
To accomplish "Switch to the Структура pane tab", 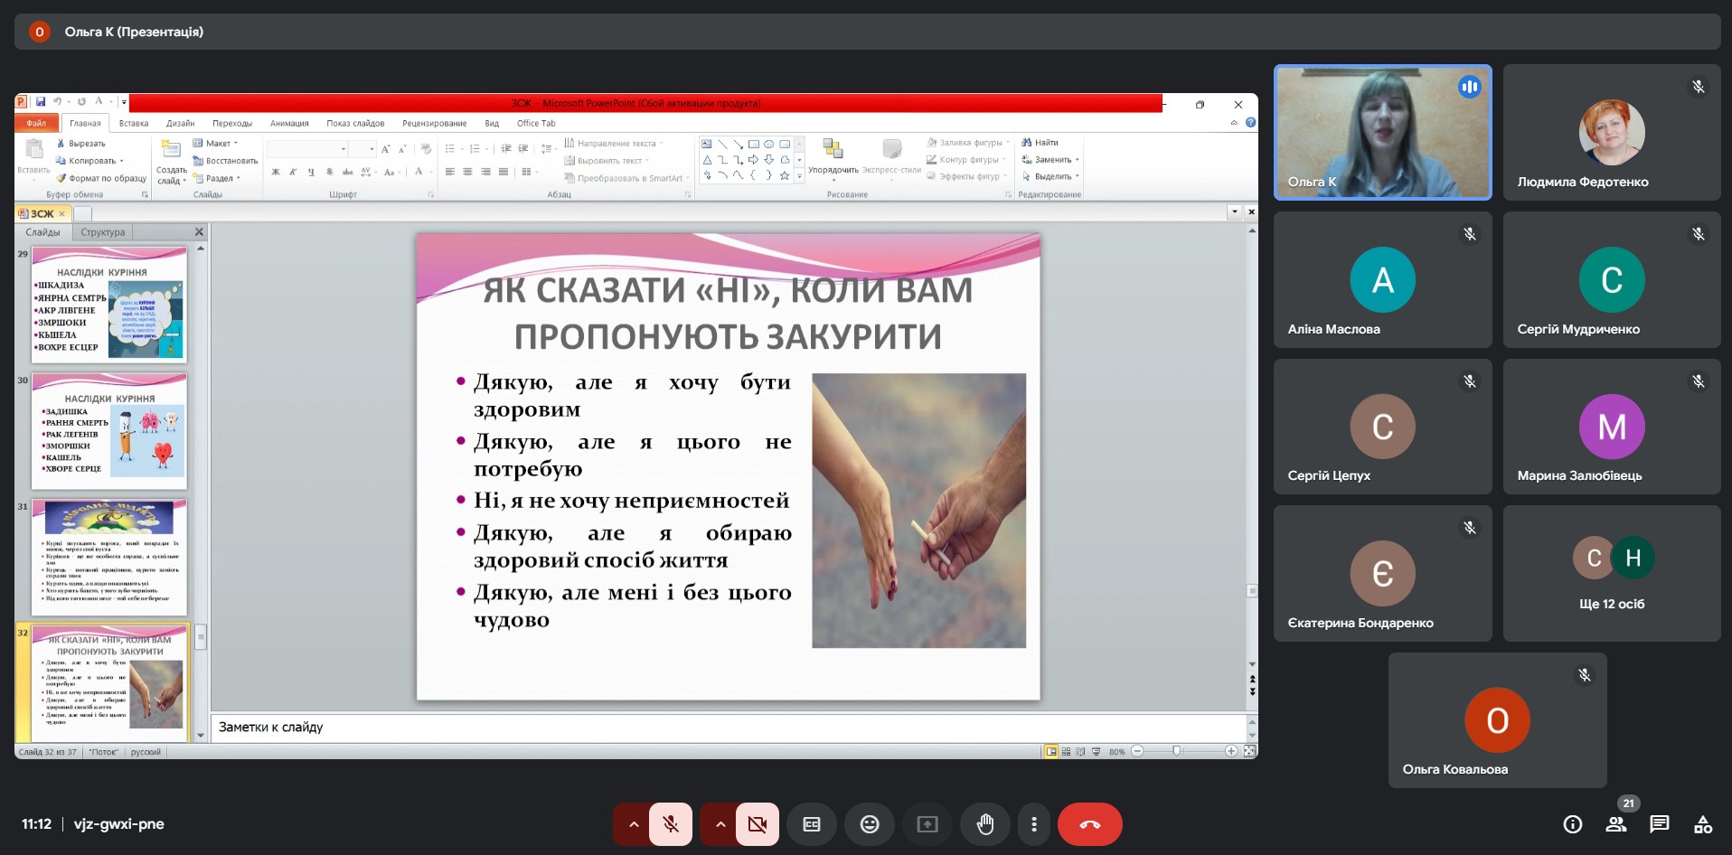I will [x=103, y=232].
